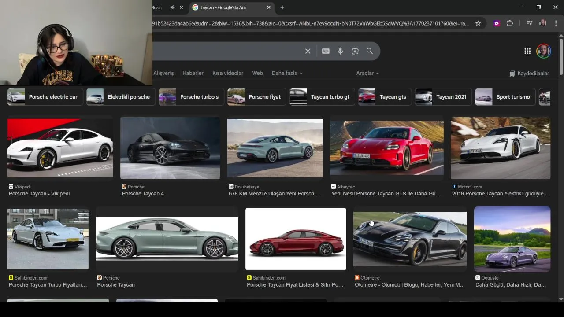564x317 pixels.
Task: Open the Google account profile avatar
Action: coord(544,51)
